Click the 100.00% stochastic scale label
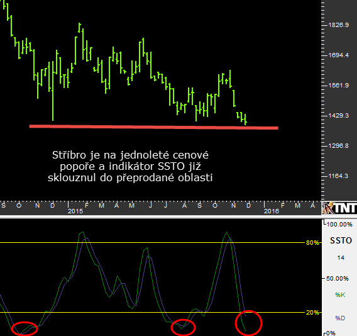 (339, 224)
